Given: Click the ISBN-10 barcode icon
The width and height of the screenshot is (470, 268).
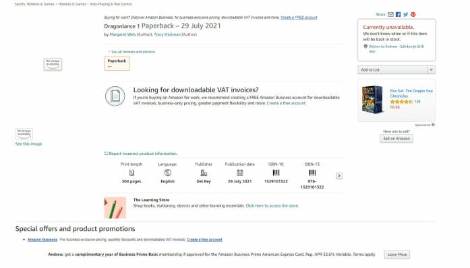Looking at the screenshot, I should pos(276,172).
